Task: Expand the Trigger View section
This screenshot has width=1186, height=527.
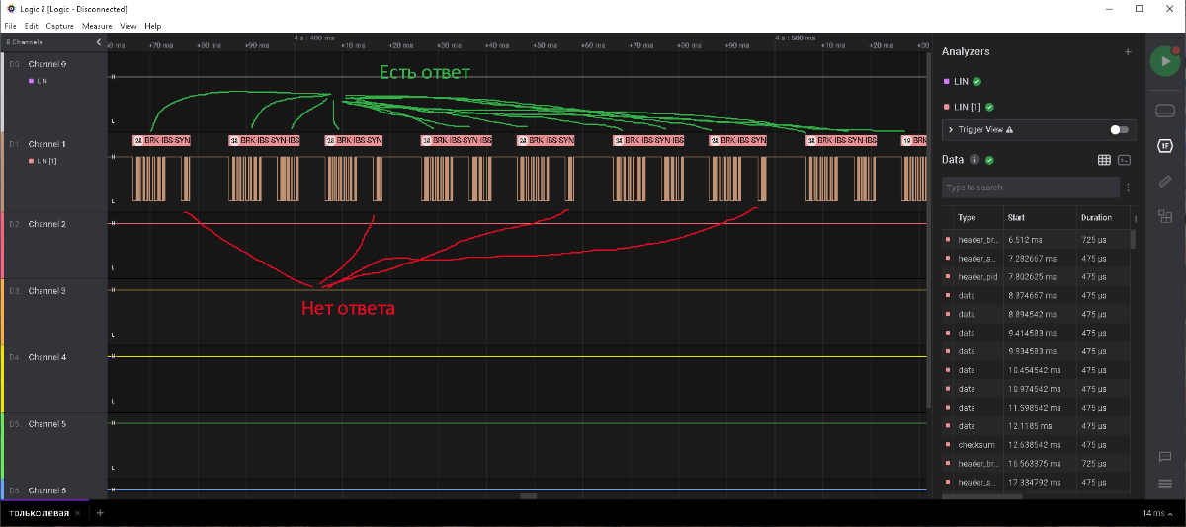Action: pyautogui.click(x=951, y=129)
